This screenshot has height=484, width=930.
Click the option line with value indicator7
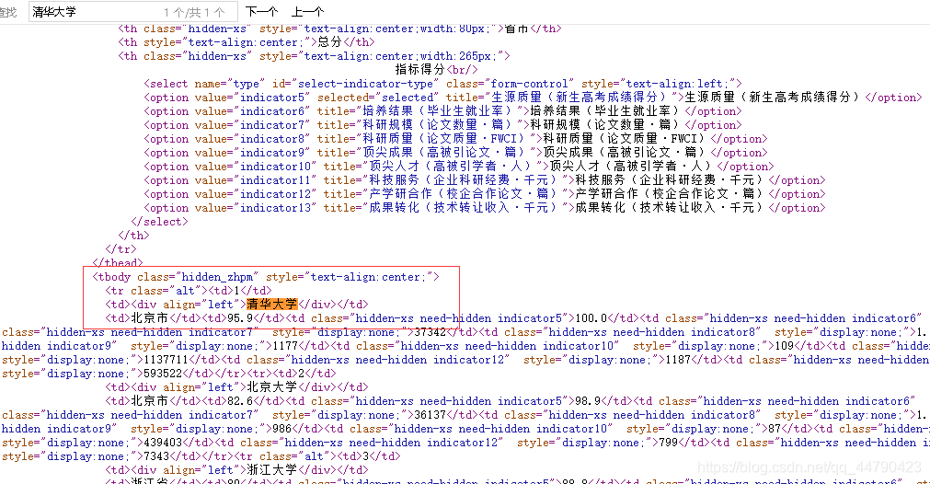click(x=442, y=125)
